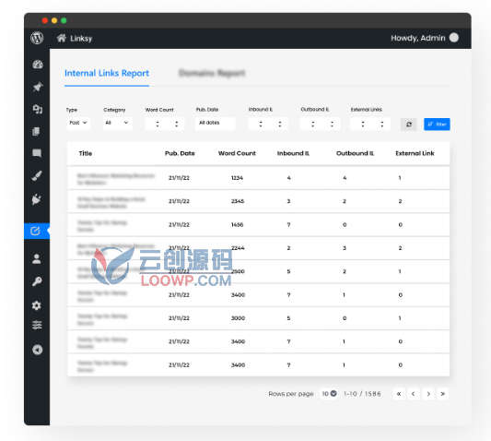
Task: Click the blue Filter button
Action: pos(437,125)
